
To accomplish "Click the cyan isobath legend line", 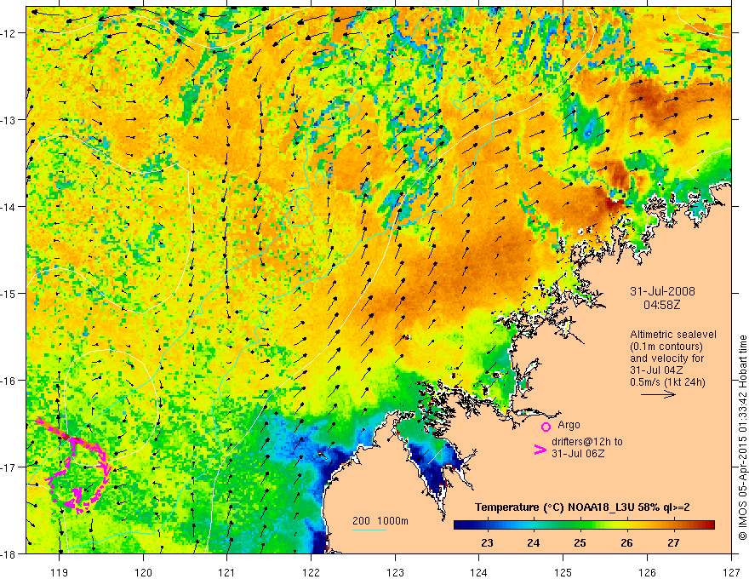I will 369,530.
